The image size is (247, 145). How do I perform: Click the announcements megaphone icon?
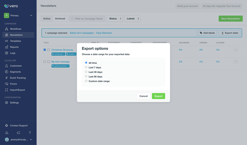18,133
